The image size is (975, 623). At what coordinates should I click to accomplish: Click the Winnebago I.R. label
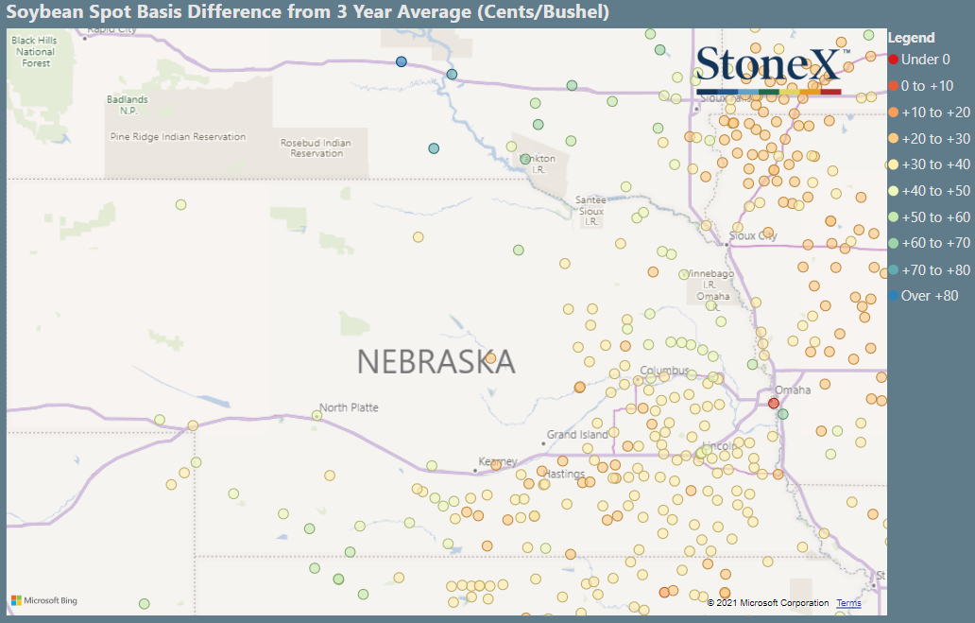point(709,279)
